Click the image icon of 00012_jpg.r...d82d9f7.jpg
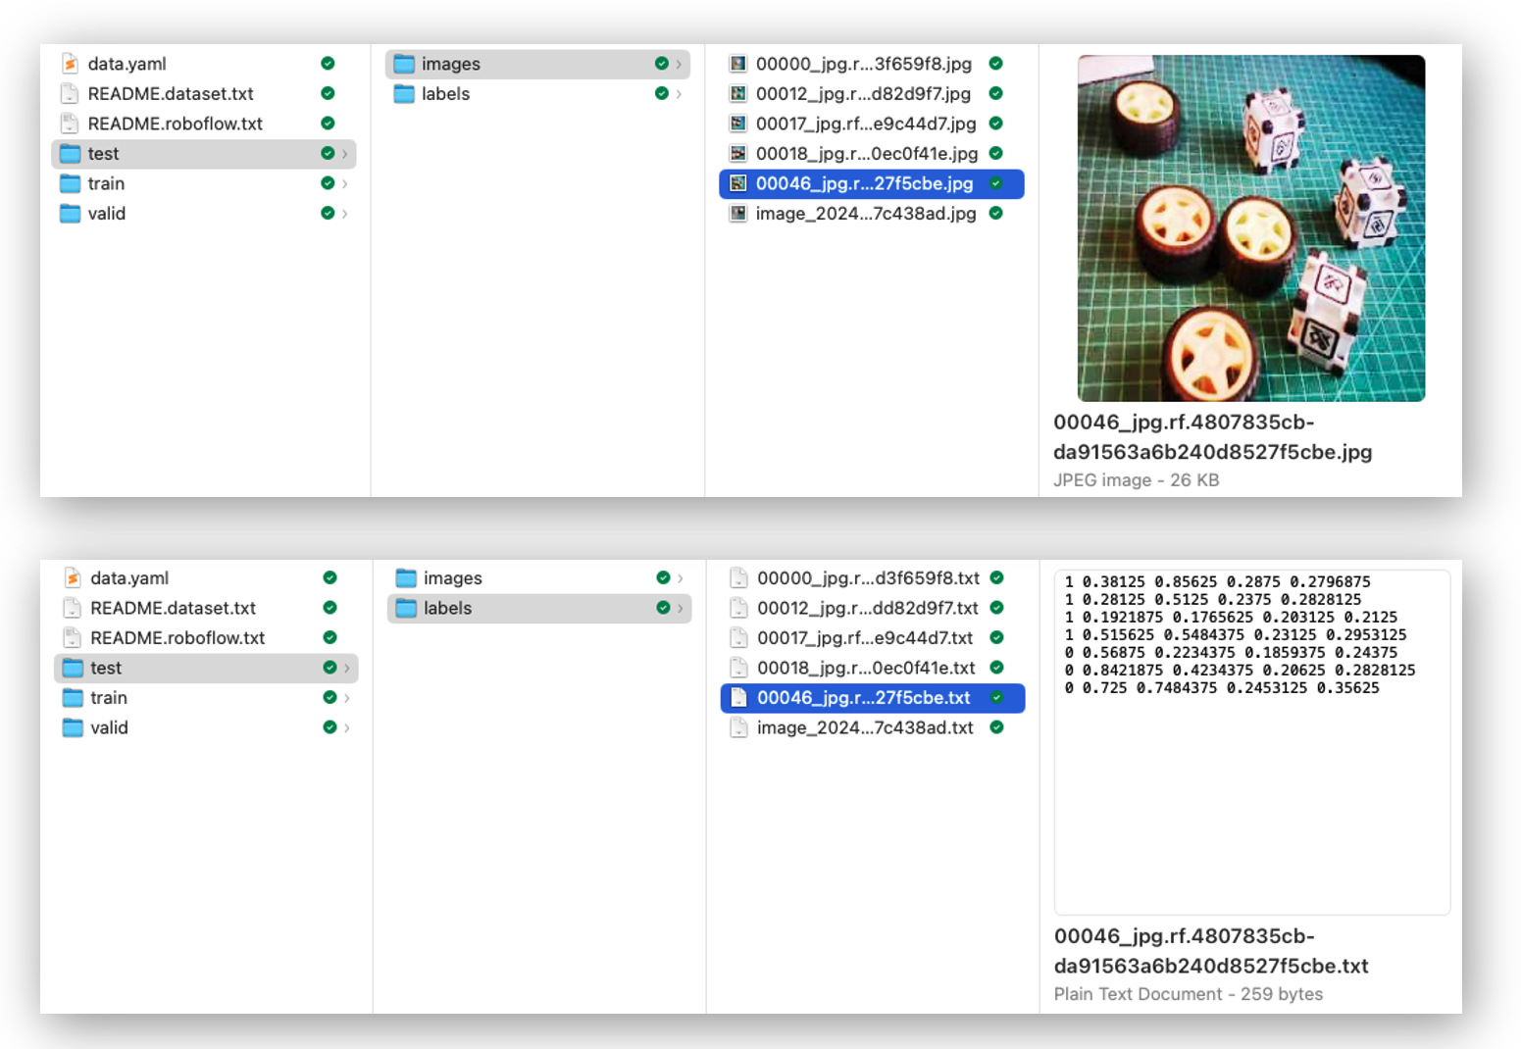1521x1049 pixels. click(x=737, y=94)
